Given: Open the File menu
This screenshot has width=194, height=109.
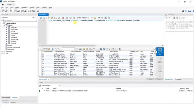Looking at the screenshot, I should pyautogui.click(x=2, y=8).
